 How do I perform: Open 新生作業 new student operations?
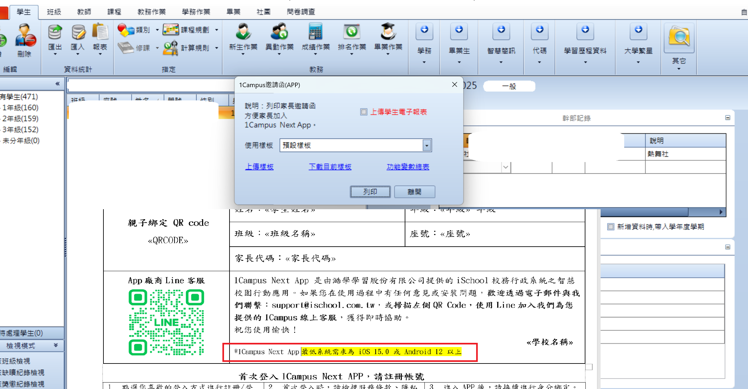[243, 31]
